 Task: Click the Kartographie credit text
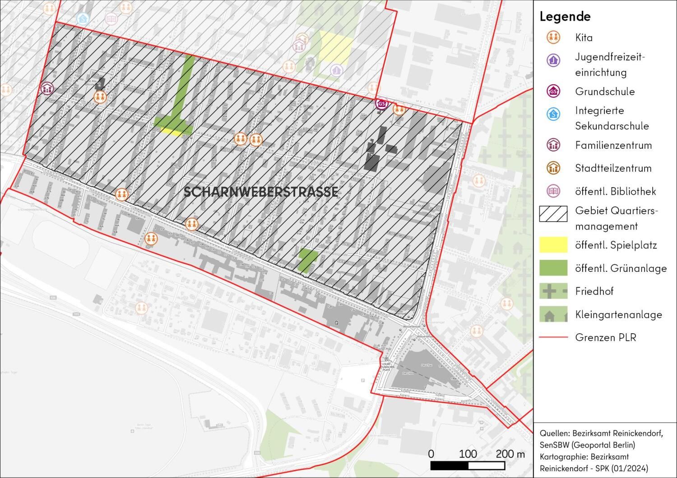pyautogui.click(x=594, y=462)
